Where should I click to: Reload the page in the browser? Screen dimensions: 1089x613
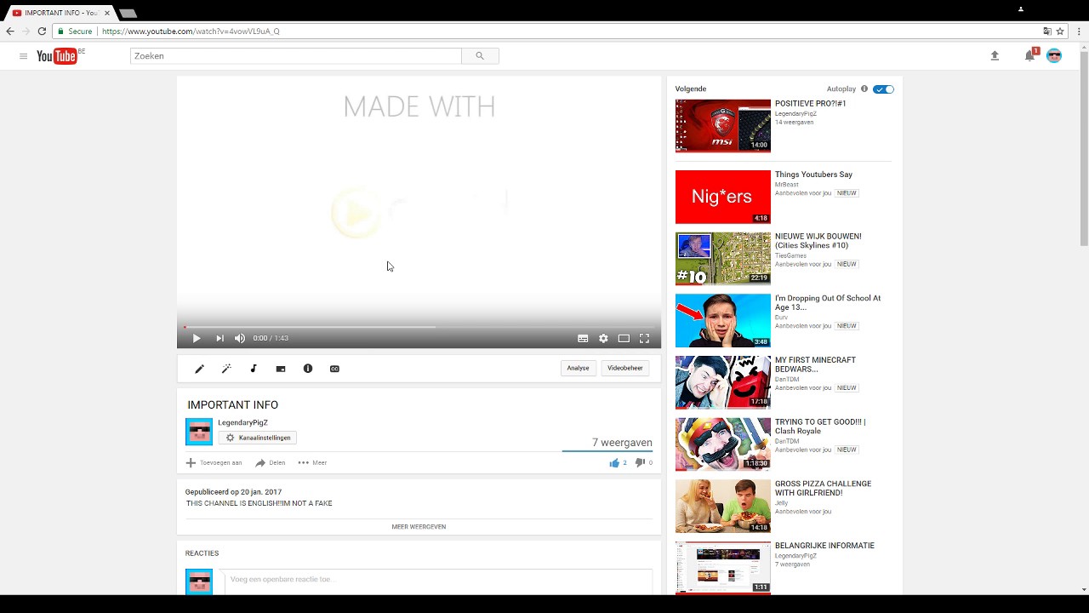(42, 32)
